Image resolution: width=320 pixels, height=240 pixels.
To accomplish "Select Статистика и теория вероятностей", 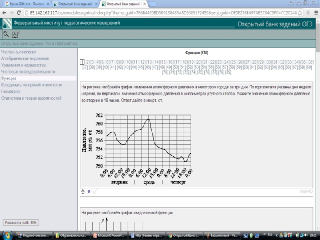I will [x=31, y=98].
